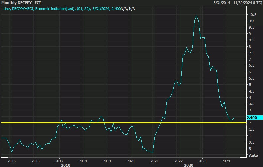Click the 2015 label on time axis
The width and height of the screenshot is (263, 167).
coord(12,161)
